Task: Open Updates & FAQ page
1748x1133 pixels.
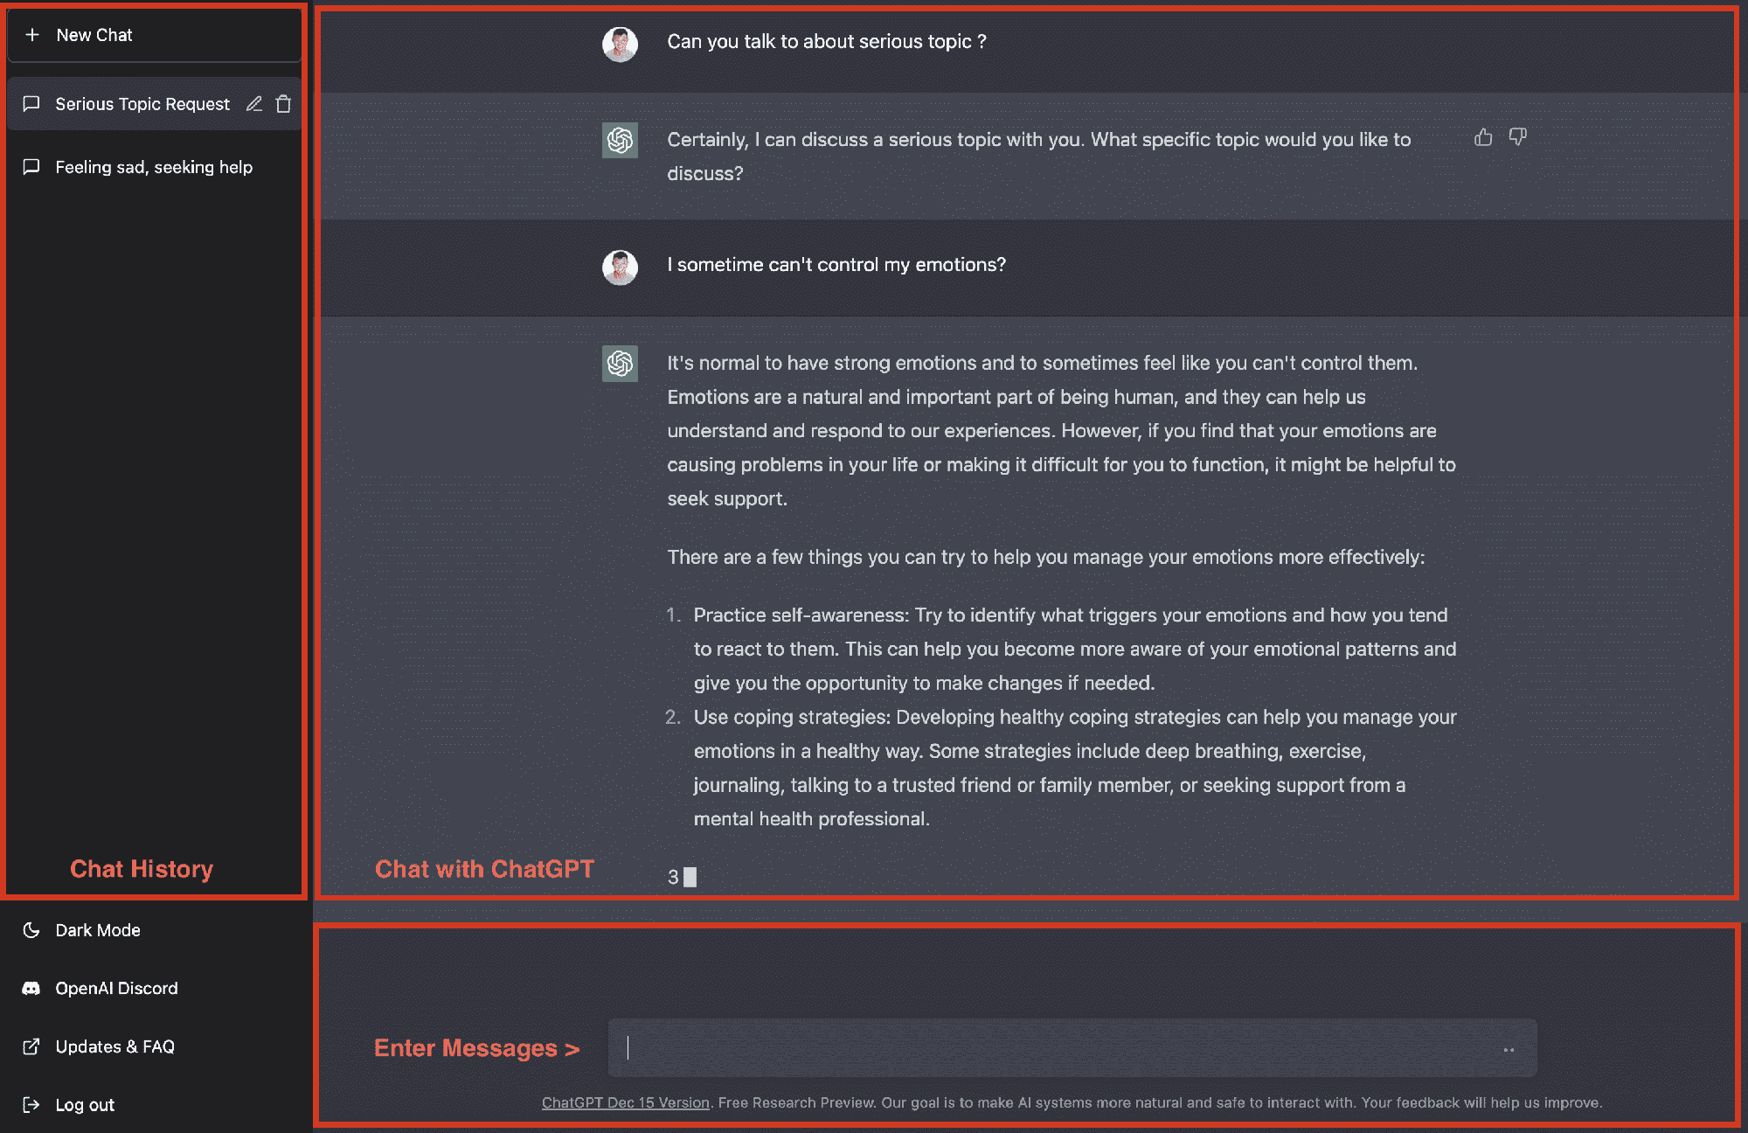Action: [114, 1046]
